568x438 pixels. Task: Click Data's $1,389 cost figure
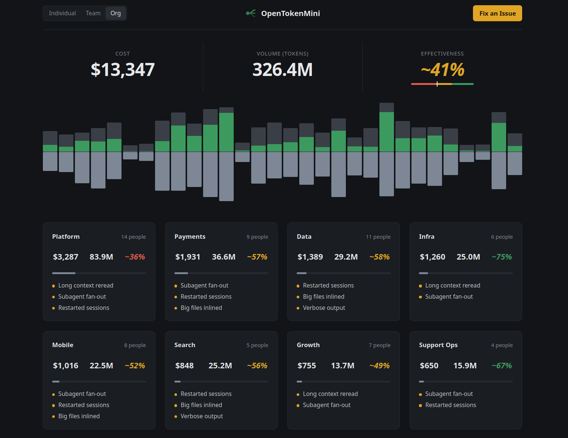click(310, 257)
